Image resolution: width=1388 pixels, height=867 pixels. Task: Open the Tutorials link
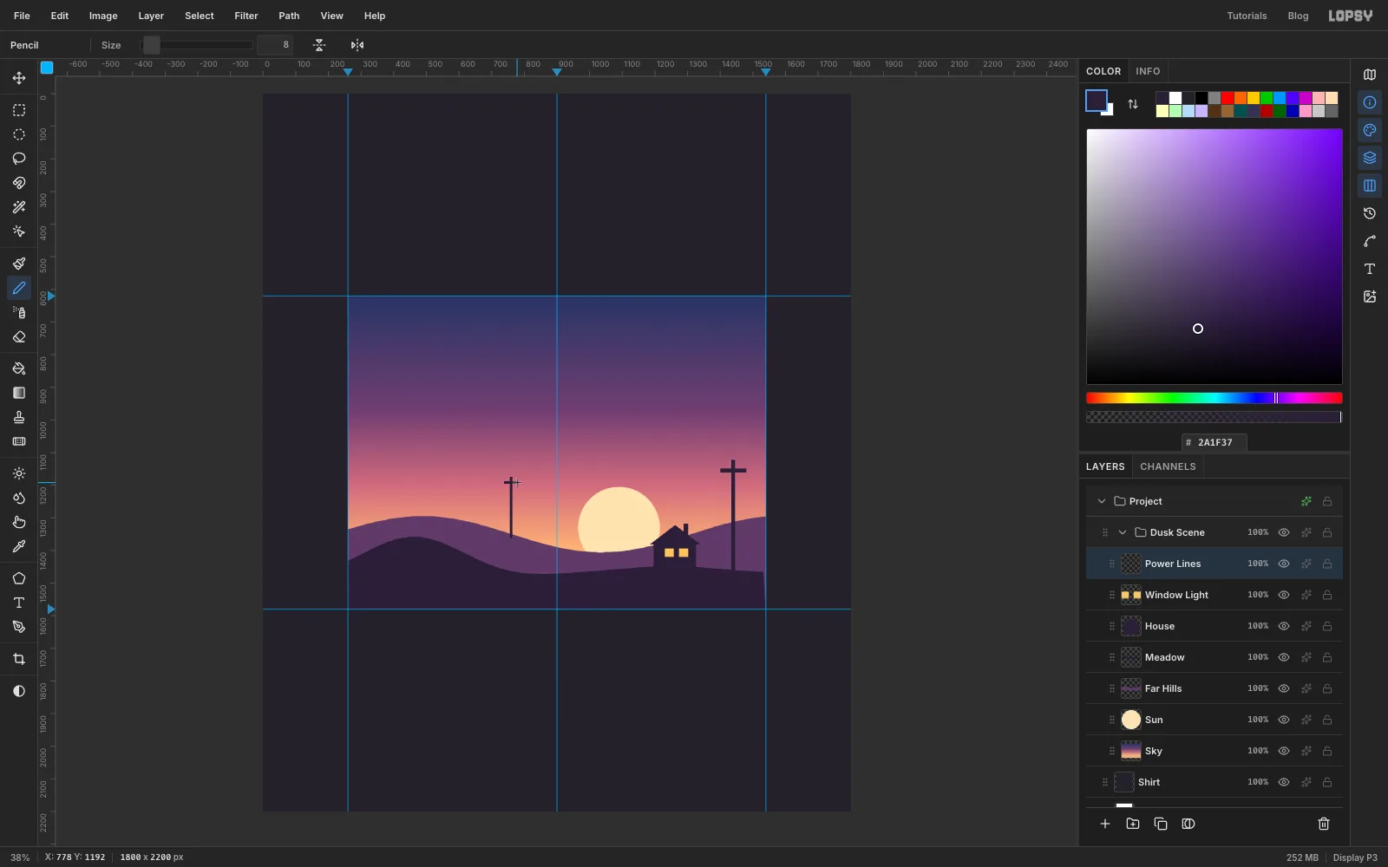click(x=1247, y=16)
